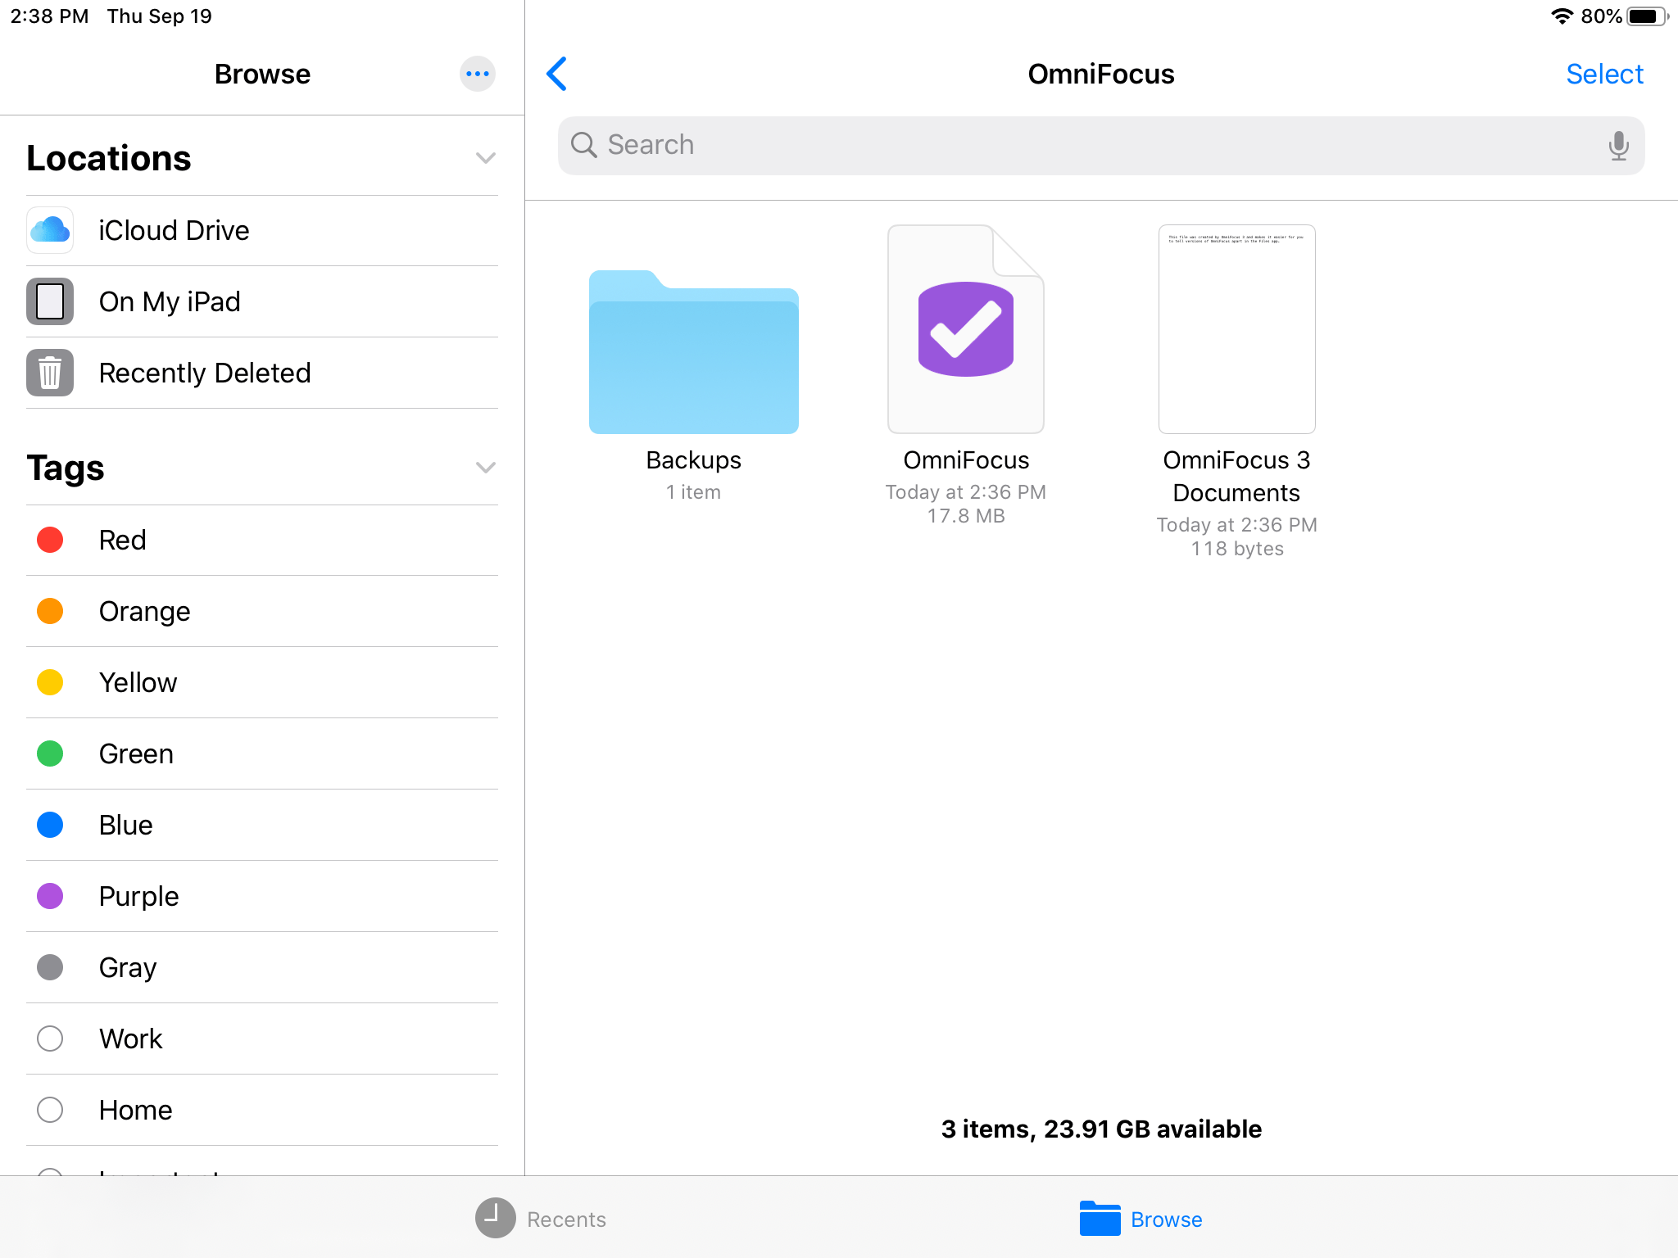The height and width of the screenshot is (1258, 1678).
Task: Tap the Select button top right
Action: click(1604, 73)
